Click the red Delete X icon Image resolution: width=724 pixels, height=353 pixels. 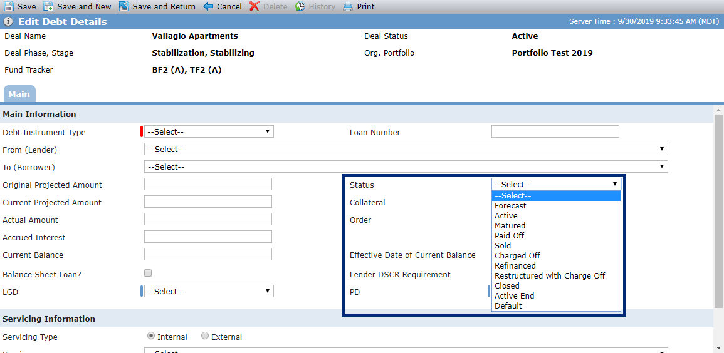coord(254,6)
